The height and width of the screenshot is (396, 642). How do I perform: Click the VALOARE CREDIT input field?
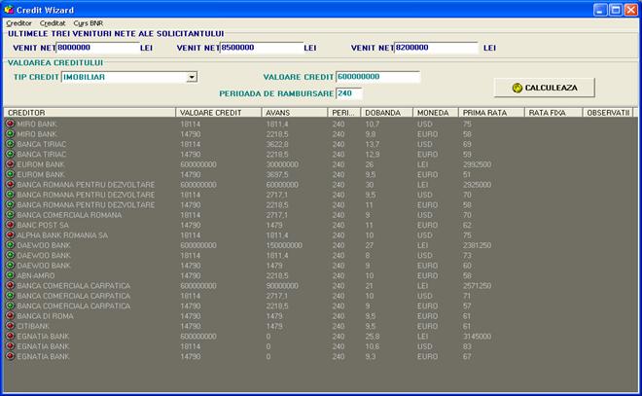[x=378, y=77]
